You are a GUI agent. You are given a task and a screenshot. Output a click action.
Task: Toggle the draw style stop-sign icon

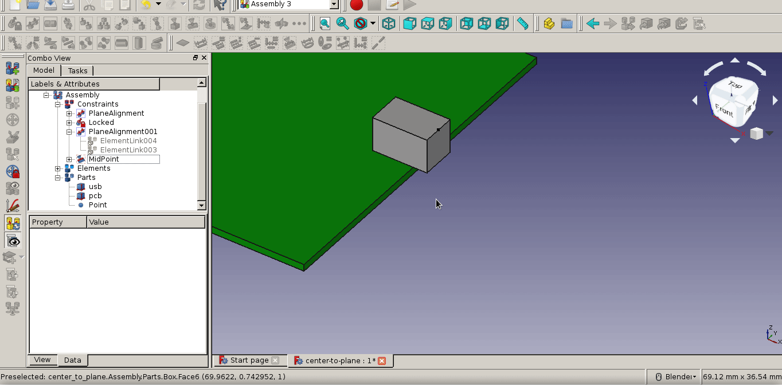pyautogui.click(x=360, y=23)
